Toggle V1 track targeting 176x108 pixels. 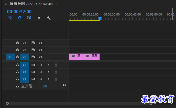pyautogui.click(x=25, y=57)
